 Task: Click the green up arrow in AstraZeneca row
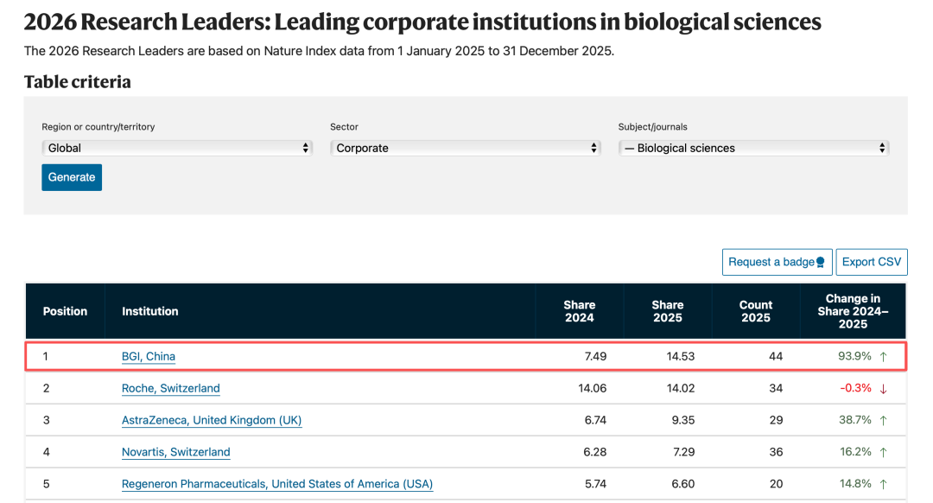pos(883,420)
